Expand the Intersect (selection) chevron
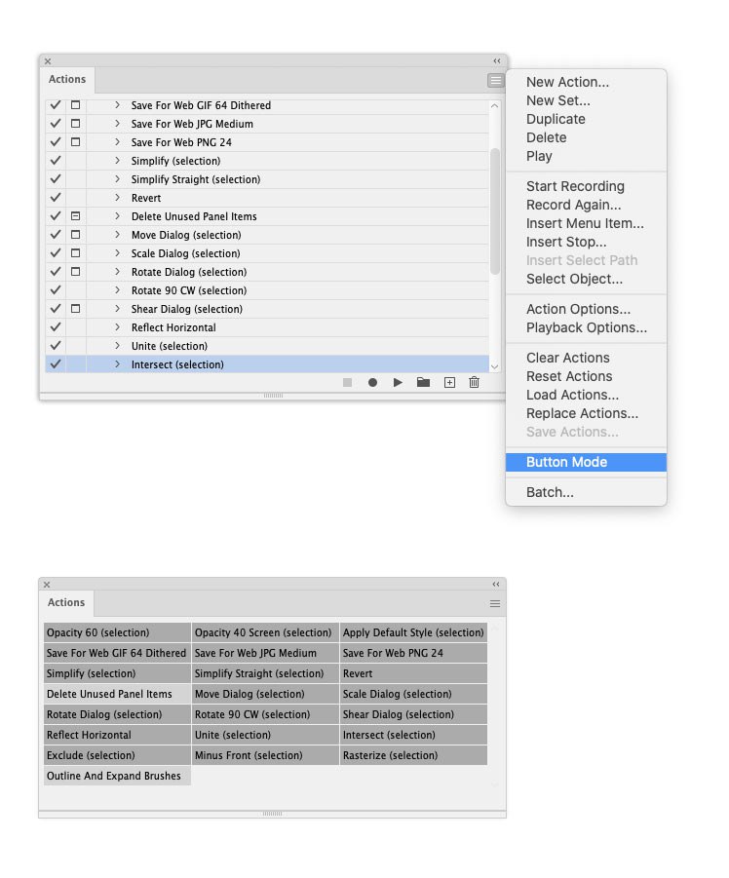This screenshot has width=729, height=878. point(117,364)
